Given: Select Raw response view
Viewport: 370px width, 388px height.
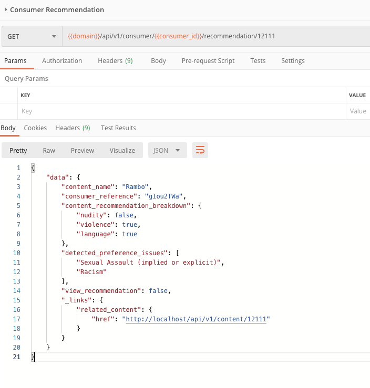Looking at the screenshot, I should pos(49,151).
